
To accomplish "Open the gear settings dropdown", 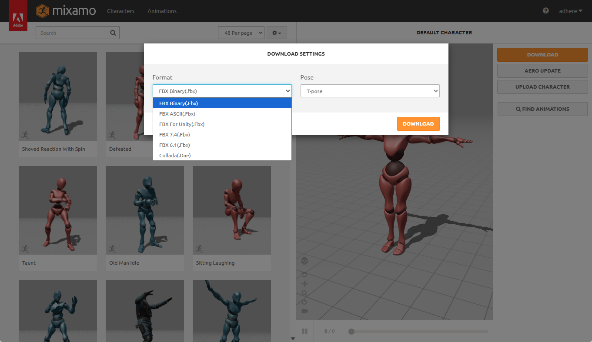I will [x=277, y=33].
